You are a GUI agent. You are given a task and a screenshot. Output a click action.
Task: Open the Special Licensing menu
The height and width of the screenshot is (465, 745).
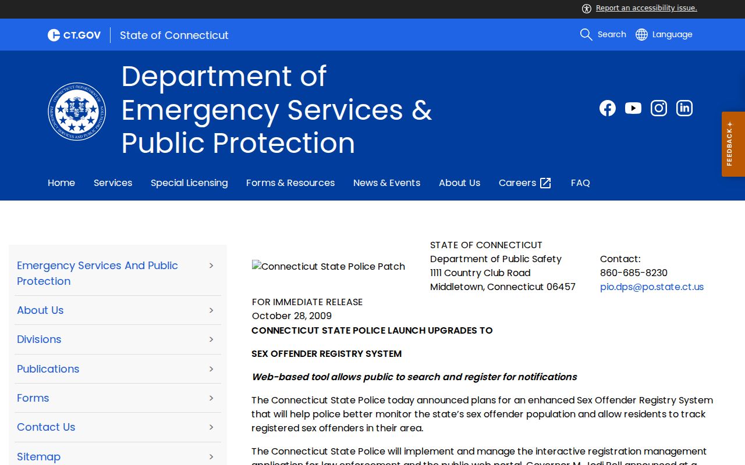(189, 183)
